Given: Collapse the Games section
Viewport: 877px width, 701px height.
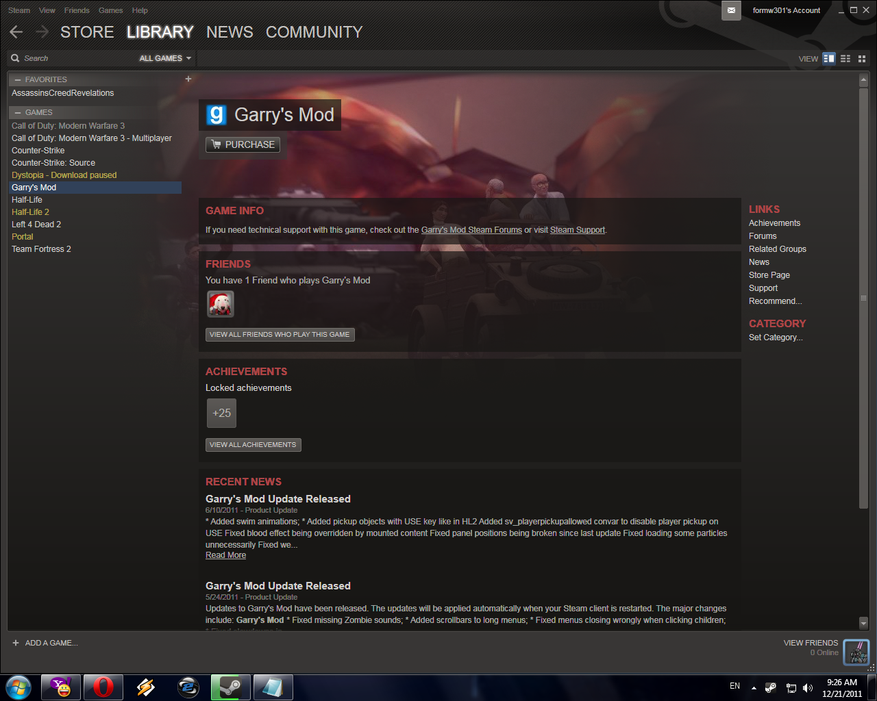Looking at the screenshot, I should click(x=18, y=112).
